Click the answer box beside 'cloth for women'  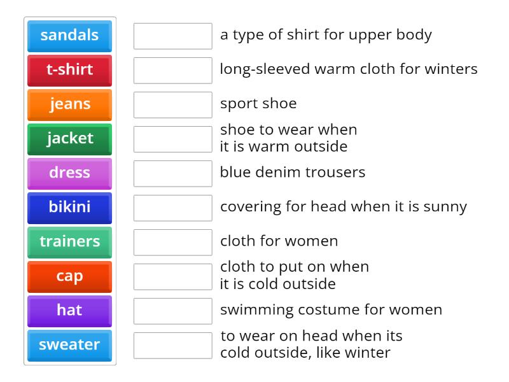click(x=173, y=241)
